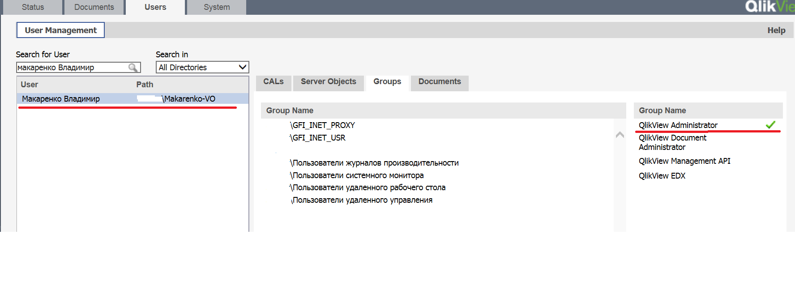Select the QlikView EDX group
The height and width of the screenshot is (290, 795).
(x=662, y=176)
